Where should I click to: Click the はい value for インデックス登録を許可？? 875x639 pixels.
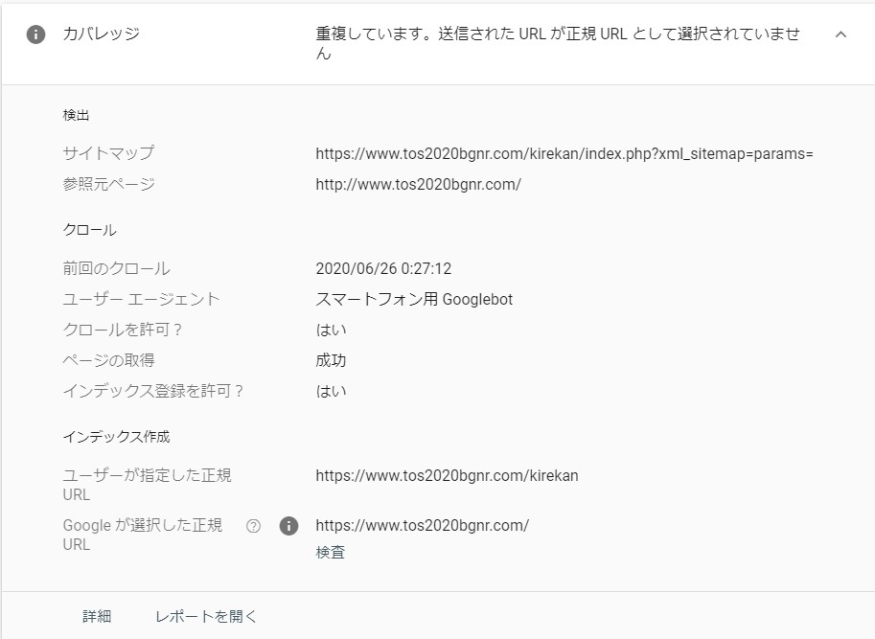pyautogui.click(x=331, y=392)
